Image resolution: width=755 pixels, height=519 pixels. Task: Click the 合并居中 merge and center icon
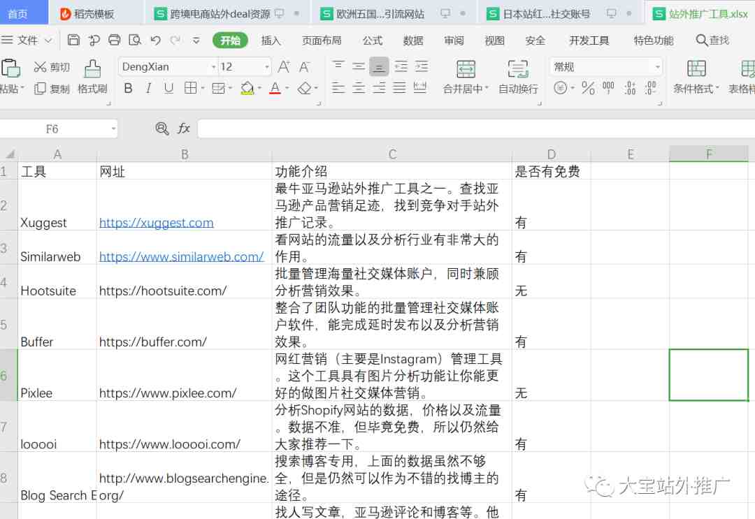pos(466,70)
